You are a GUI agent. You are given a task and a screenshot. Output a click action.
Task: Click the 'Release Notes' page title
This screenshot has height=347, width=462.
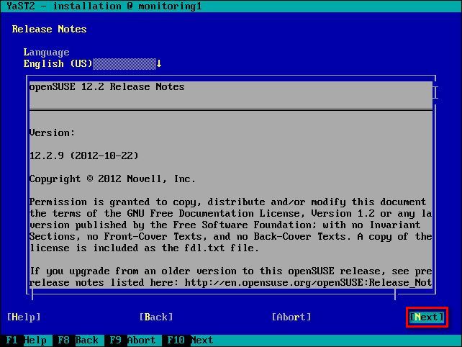click(x=49, y=30)
